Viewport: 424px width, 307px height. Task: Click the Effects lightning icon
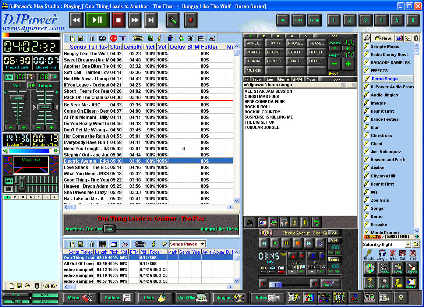368,254
